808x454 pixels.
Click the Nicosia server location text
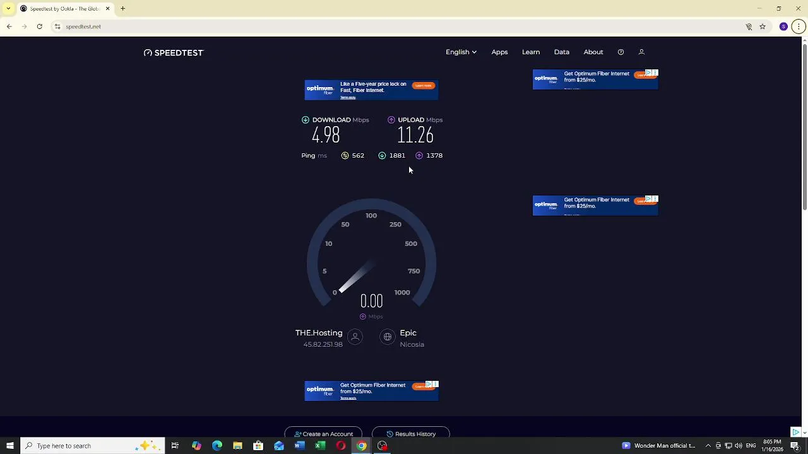[412, 344]
